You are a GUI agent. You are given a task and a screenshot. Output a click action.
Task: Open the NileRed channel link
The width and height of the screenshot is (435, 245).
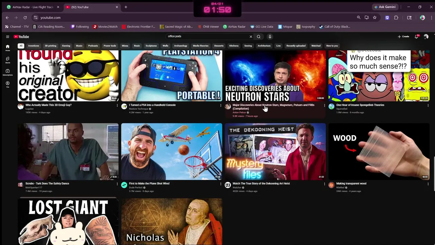pyautogui.click(x=340, y=187)
